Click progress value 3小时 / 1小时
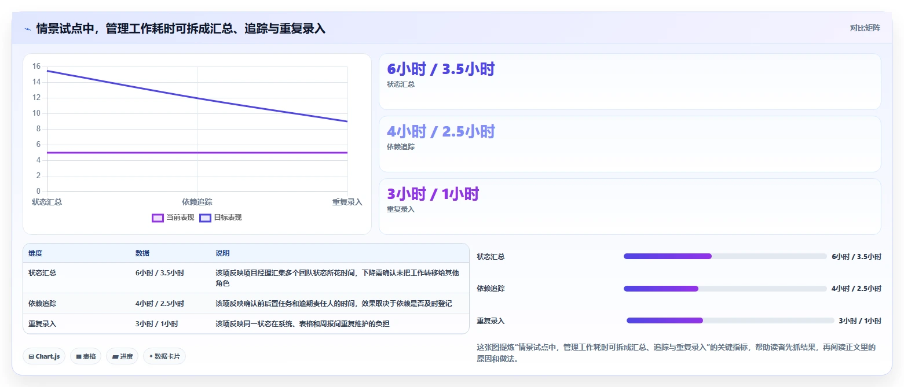Viewport: 904px width, 387px height. (x=860, y=320)
